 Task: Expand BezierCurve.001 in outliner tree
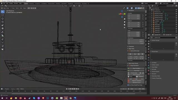[x=152, y=14]
